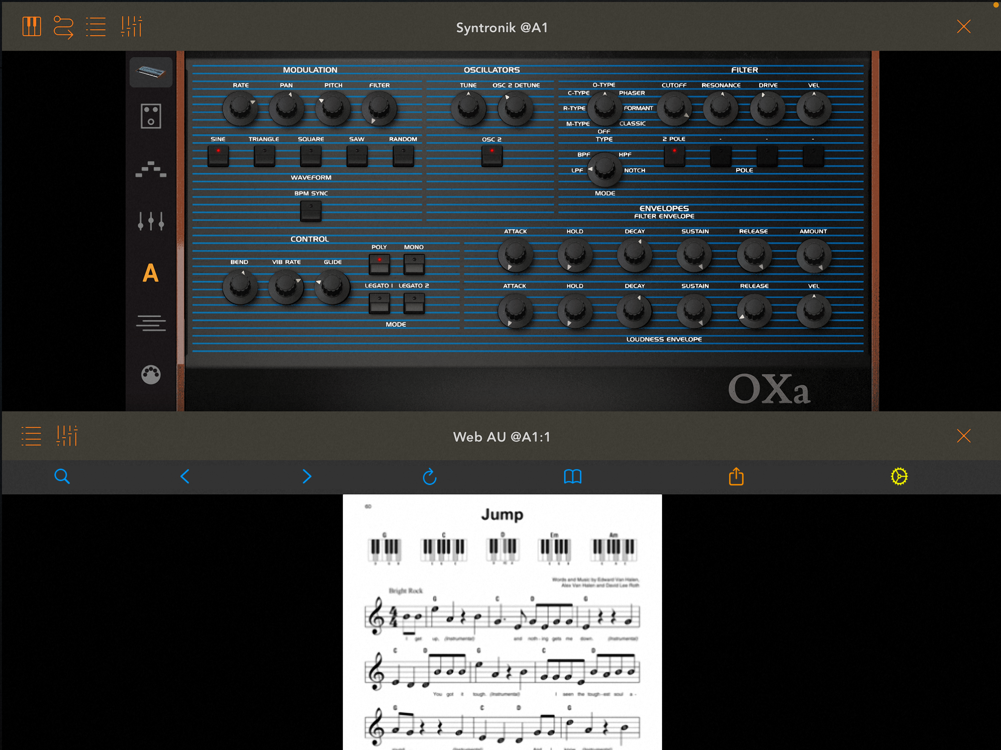
Task: Open the arpeggiator steps sidebar icon
Action: (x=151, y=169)
